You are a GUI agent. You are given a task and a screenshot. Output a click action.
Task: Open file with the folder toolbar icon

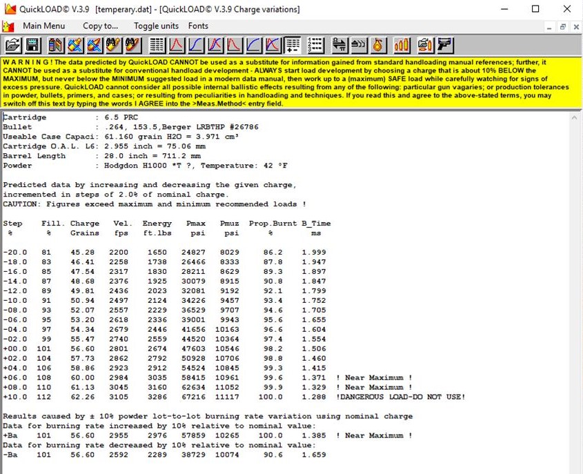click(13, 46)
